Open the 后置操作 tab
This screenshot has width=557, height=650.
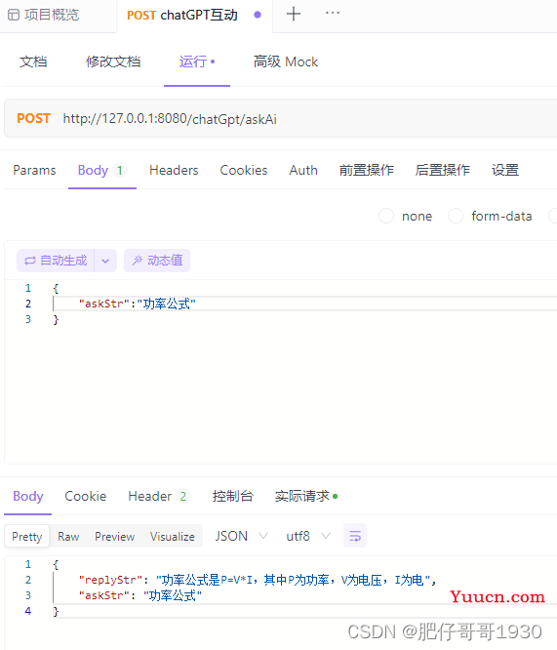443,170
